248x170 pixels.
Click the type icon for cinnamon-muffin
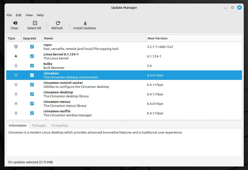coord(16,113)
